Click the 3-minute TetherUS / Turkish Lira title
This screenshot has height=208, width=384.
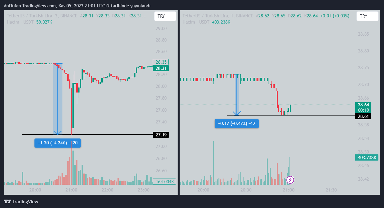click(x=42, y=16)
